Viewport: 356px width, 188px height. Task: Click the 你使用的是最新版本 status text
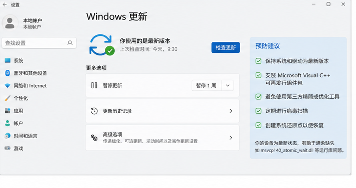pos(145,41)
